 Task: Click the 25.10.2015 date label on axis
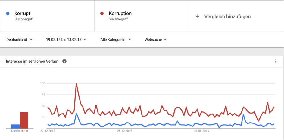point(125,131)
